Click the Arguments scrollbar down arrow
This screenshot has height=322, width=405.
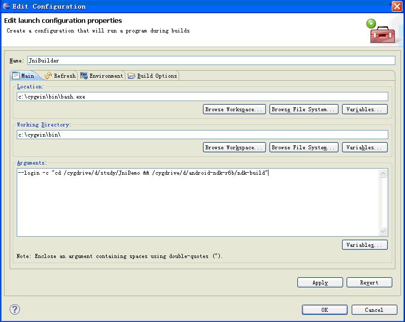[383, 231]
